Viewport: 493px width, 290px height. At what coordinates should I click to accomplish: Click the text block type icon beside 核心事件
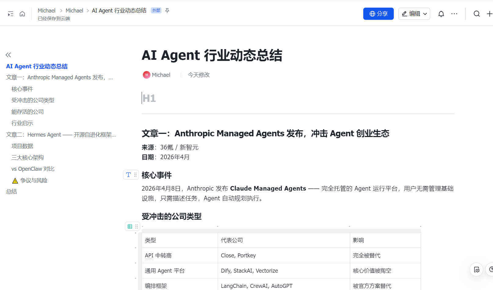pyautogui.click(x=129, y=175)
